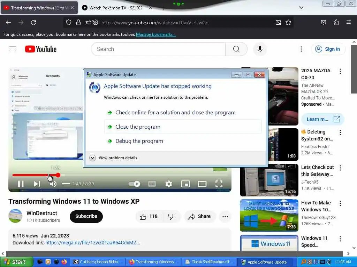Click the Manage bookmarks link
The image size is (357, 267).
click(156, 34)
